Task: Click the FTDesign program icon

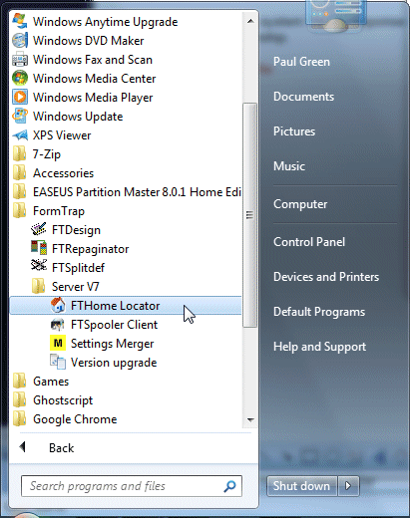Action: coord(39,229)
